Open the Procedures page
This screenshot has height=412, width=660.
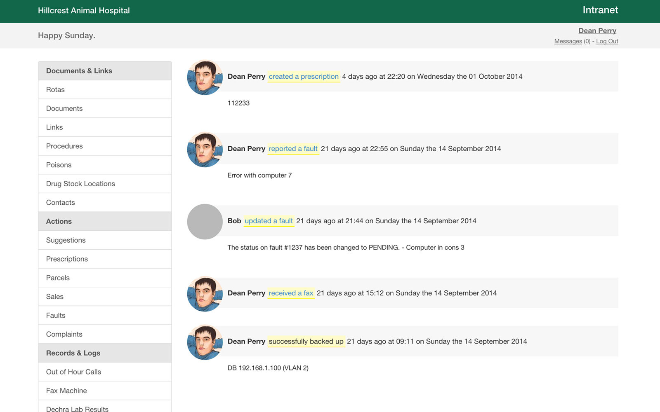105,146
